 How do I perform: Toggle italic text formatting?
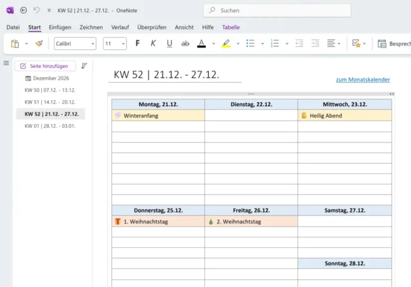pos(153,44)
